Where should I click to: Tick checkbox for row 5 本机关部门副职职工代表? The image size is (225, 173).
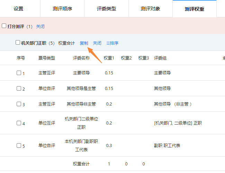click(x=19, y=145)
